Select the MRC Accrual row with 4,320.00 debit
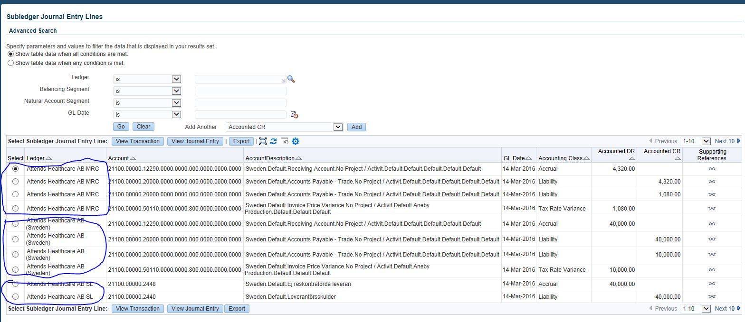 [x=15, y=168]
